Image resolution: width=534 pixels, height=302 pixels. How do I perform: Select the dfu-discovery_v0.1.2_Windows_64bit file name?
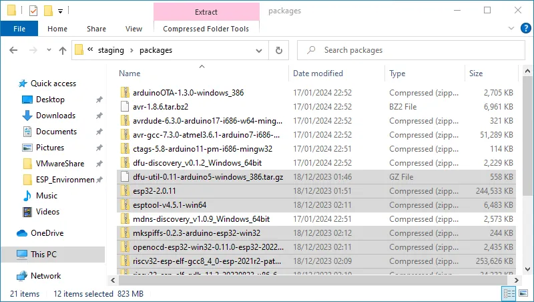pyautogui.click(x=197, y=163)
